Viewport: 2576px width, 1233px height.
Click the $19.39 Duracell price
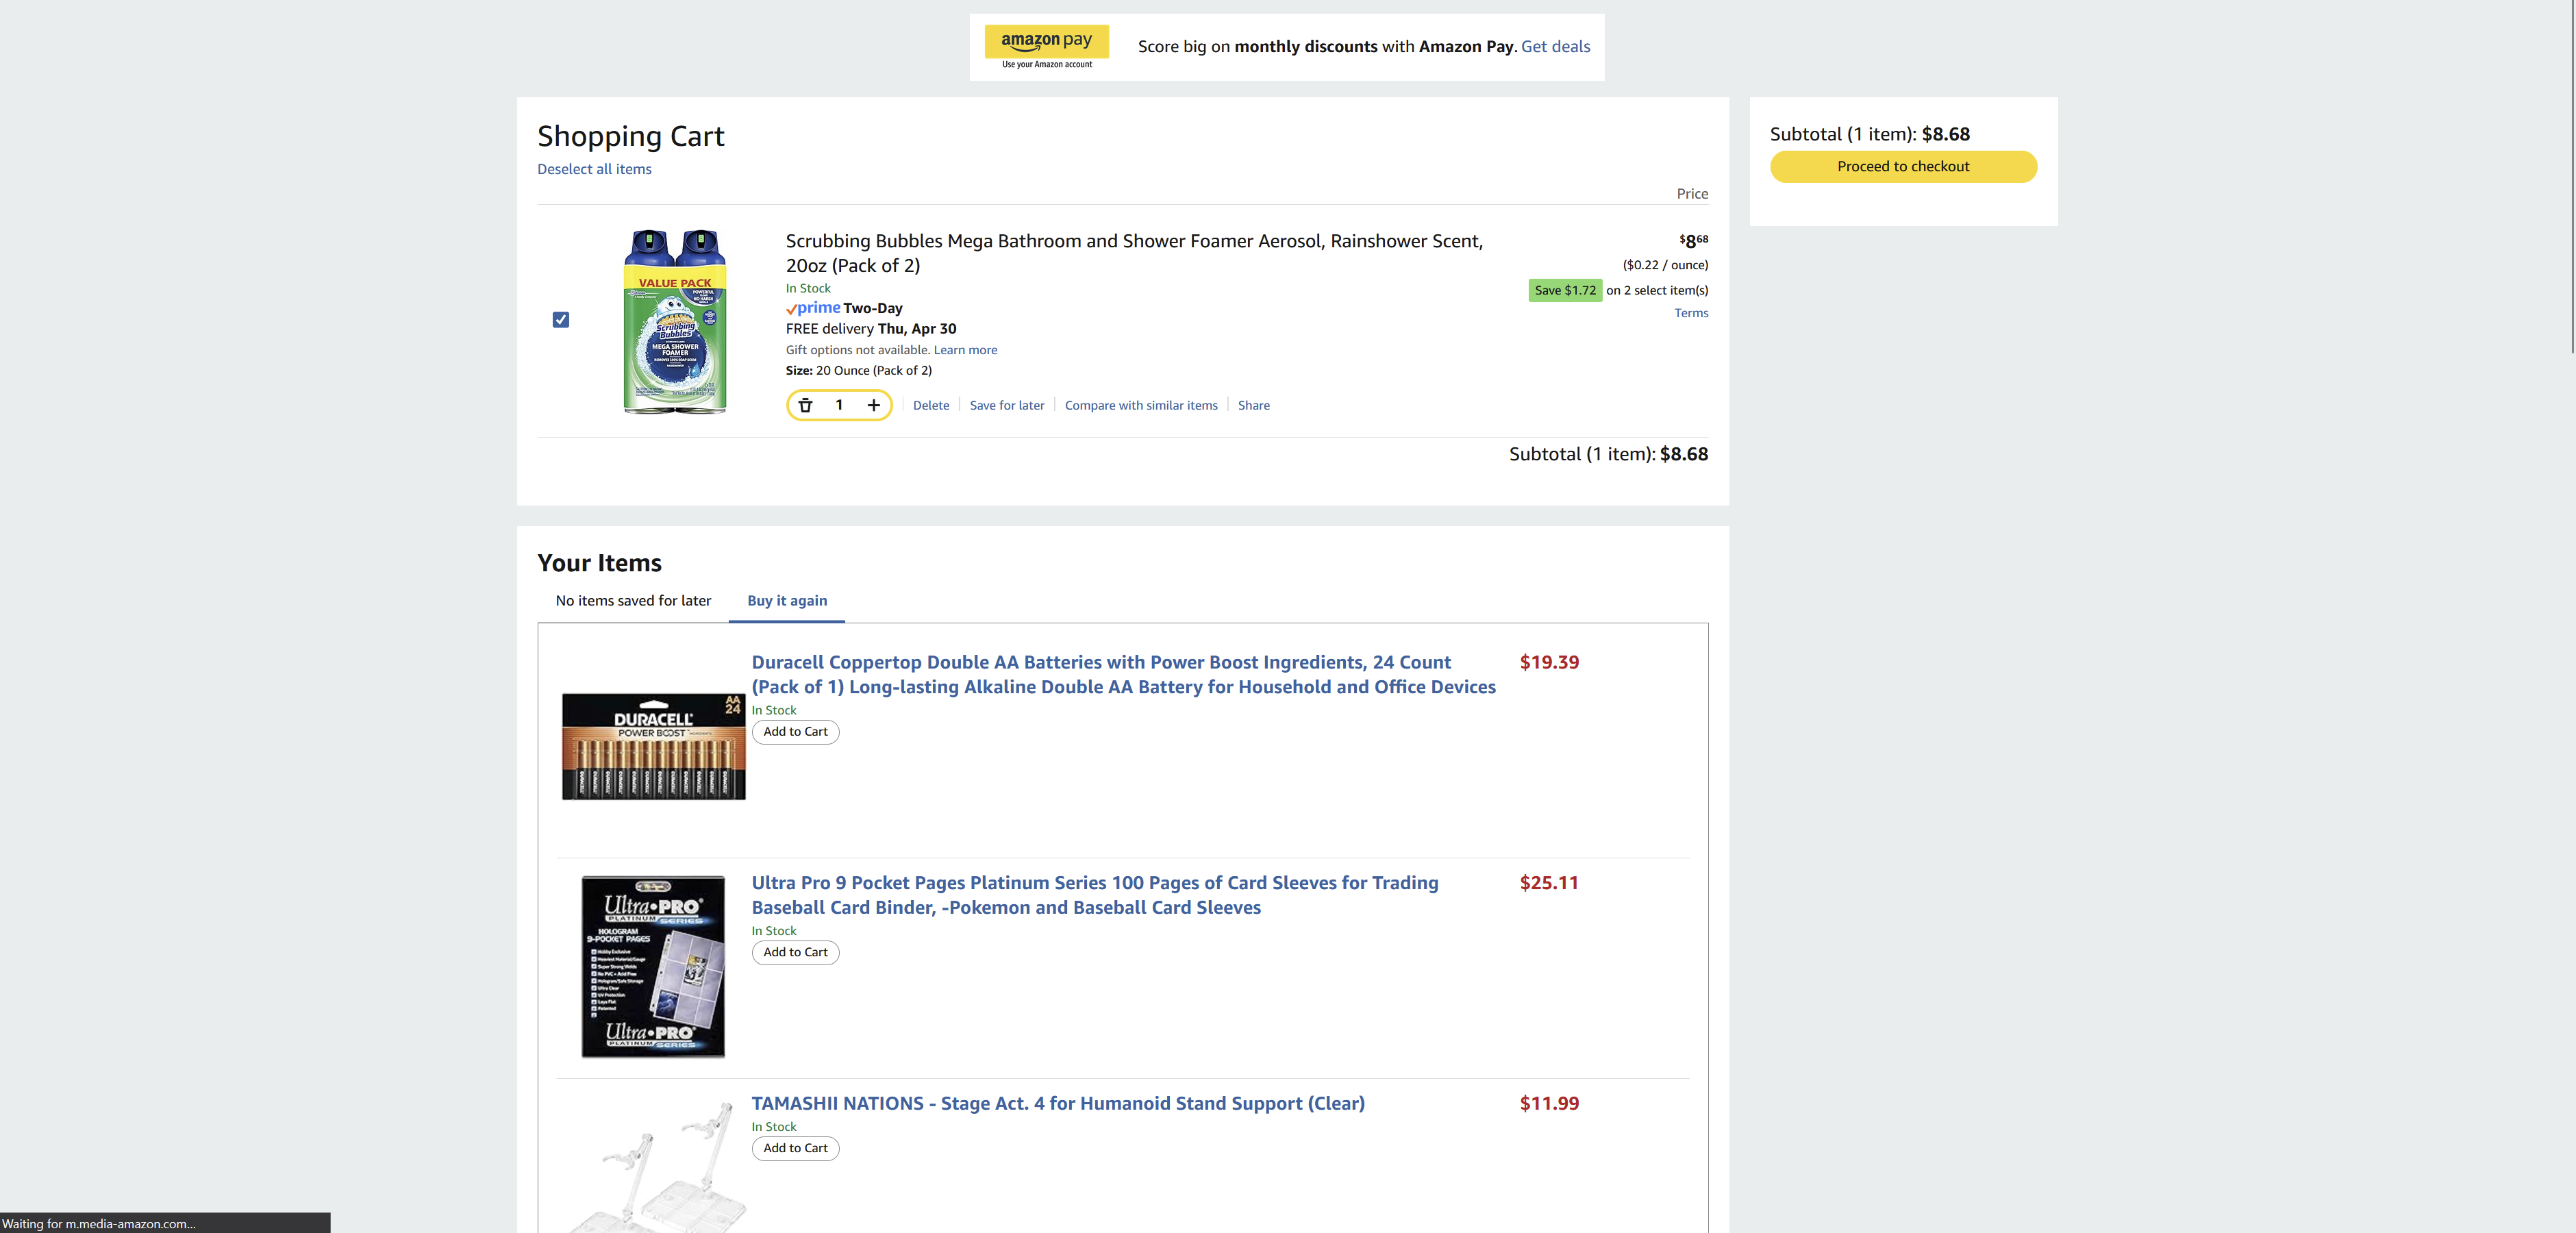1549,662
